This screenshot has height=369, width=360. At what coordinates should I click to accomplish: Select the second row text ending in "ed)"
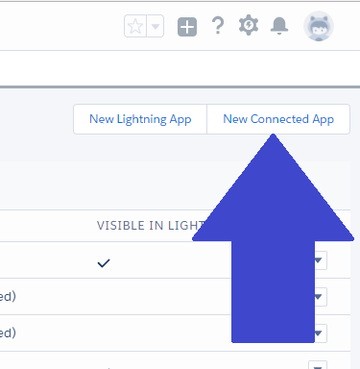(8, 333)
